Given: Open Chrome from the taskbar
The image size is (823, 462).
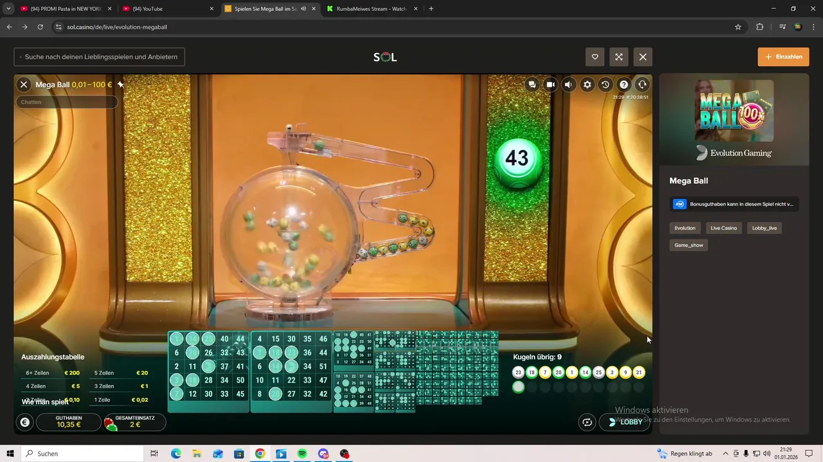Looking at the screenshot, I should pos(260,454).
